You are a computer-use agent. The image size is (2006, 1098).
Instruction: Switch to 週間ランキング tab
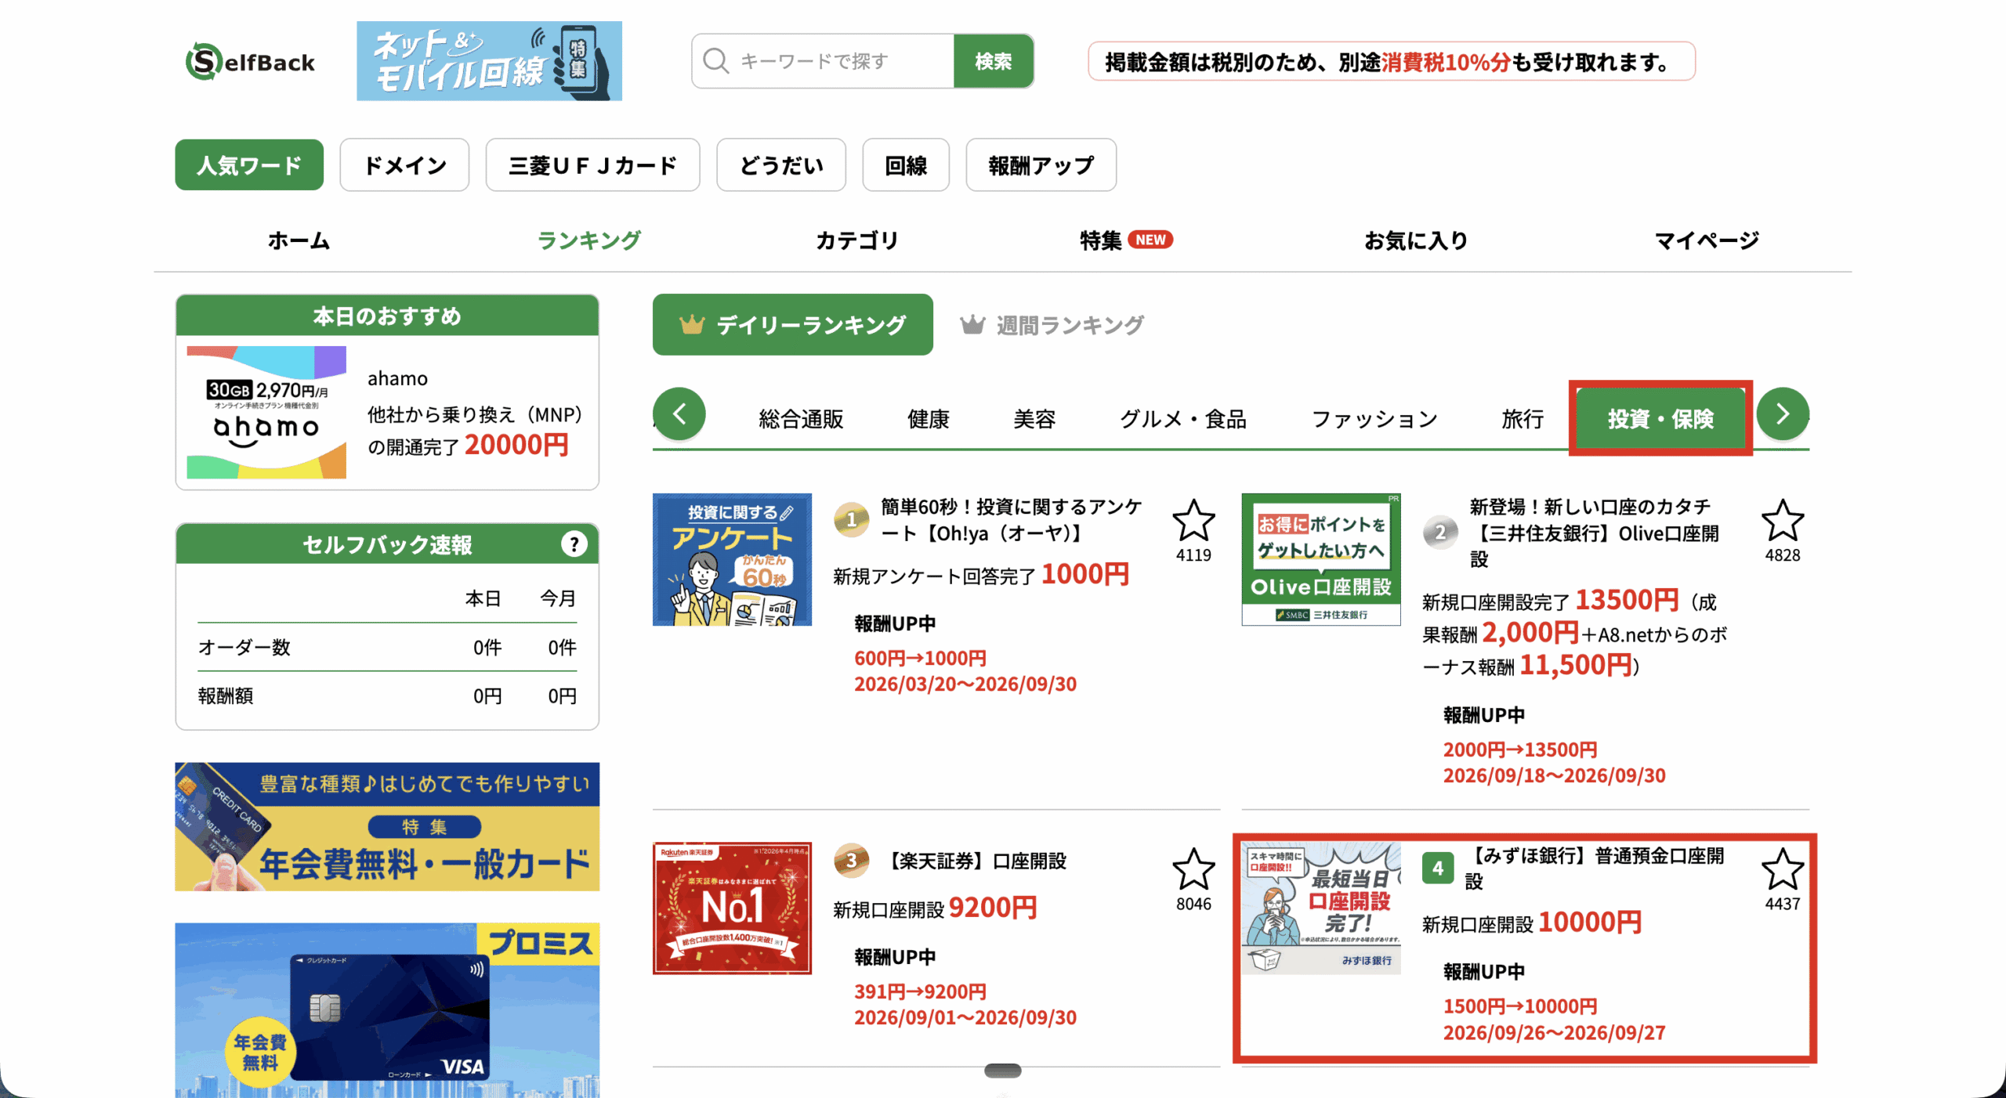coord(1052,324)
